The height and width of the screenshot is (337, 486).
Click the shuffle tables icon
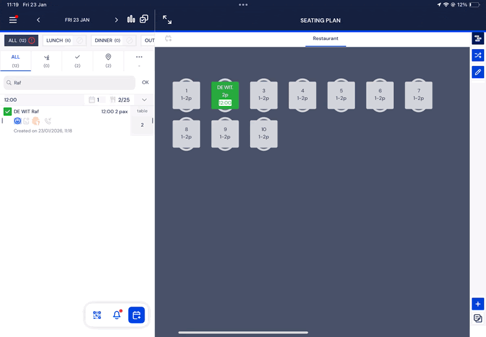(x=478, y=55)
